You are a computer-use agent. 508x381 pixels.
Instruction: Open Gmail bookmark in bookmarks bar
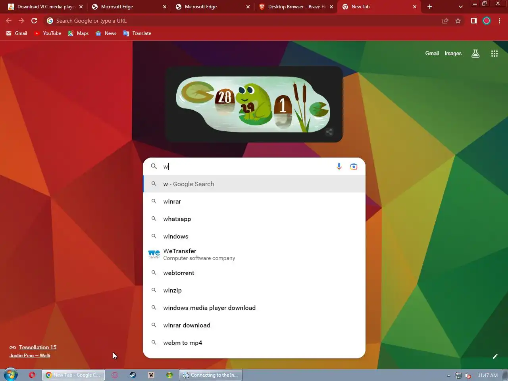coord(17,33)
